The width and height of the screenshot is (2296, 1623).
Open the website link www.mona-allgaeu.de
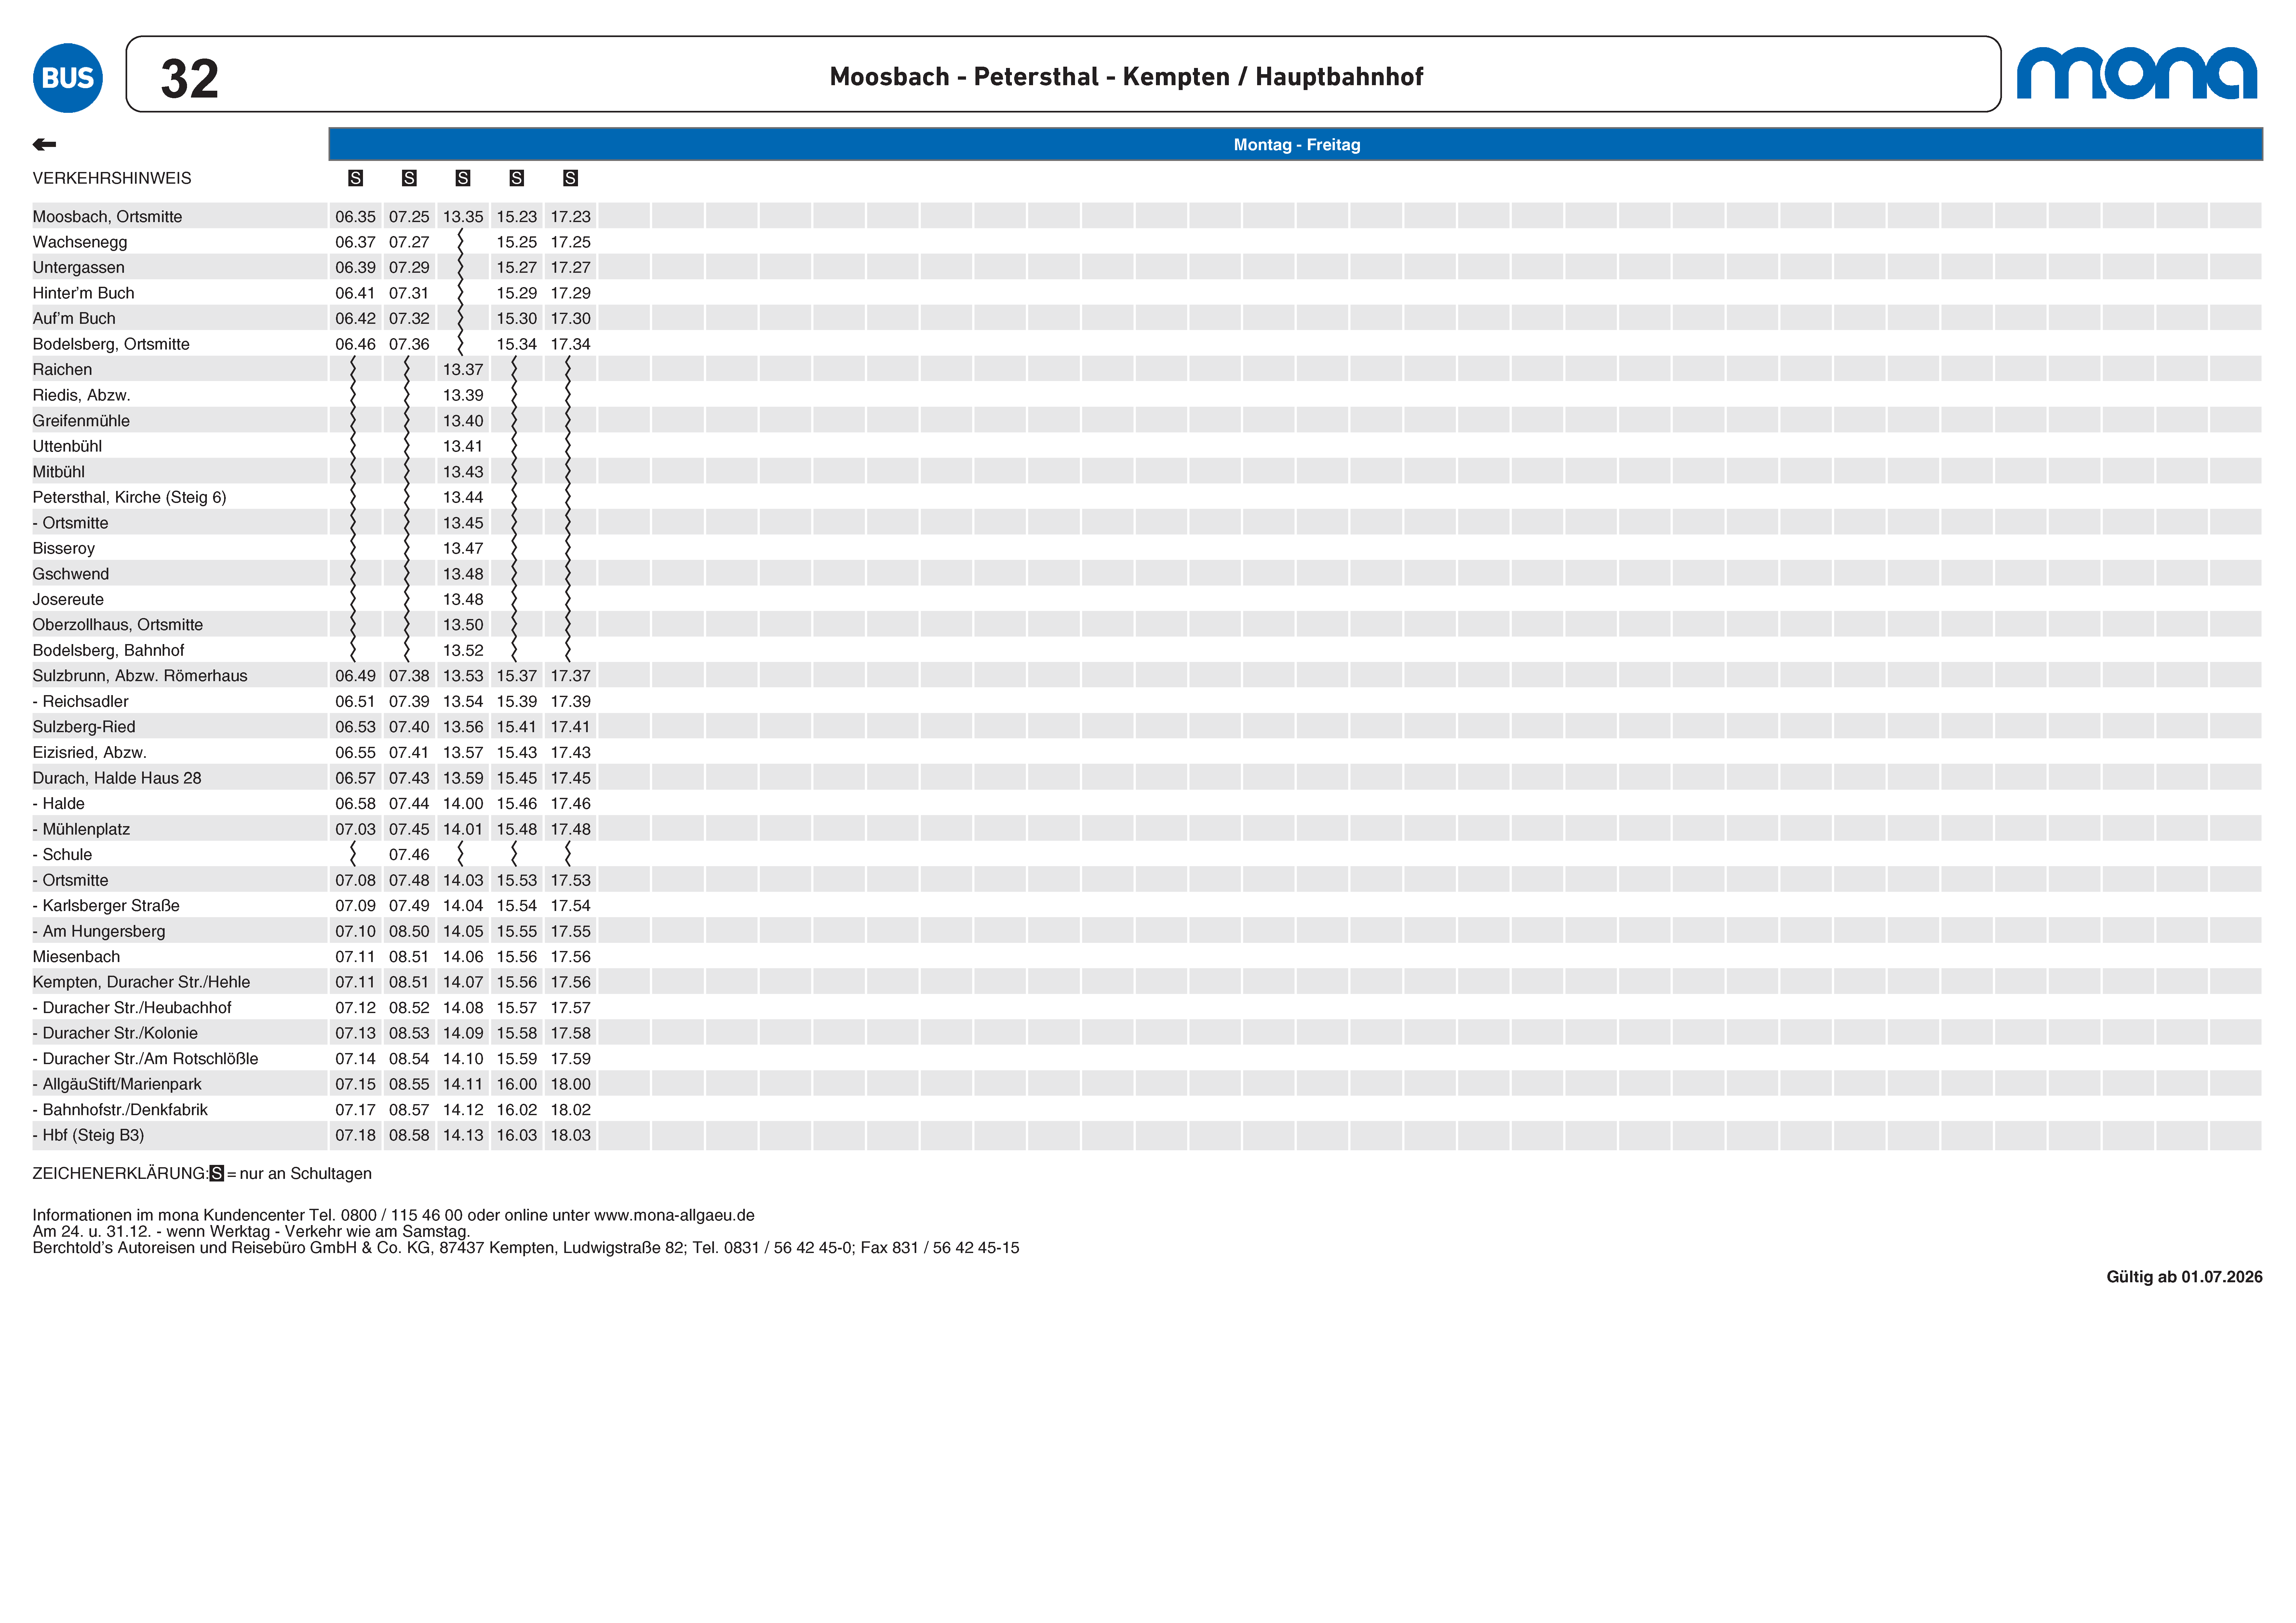(x=674, y=1215)
